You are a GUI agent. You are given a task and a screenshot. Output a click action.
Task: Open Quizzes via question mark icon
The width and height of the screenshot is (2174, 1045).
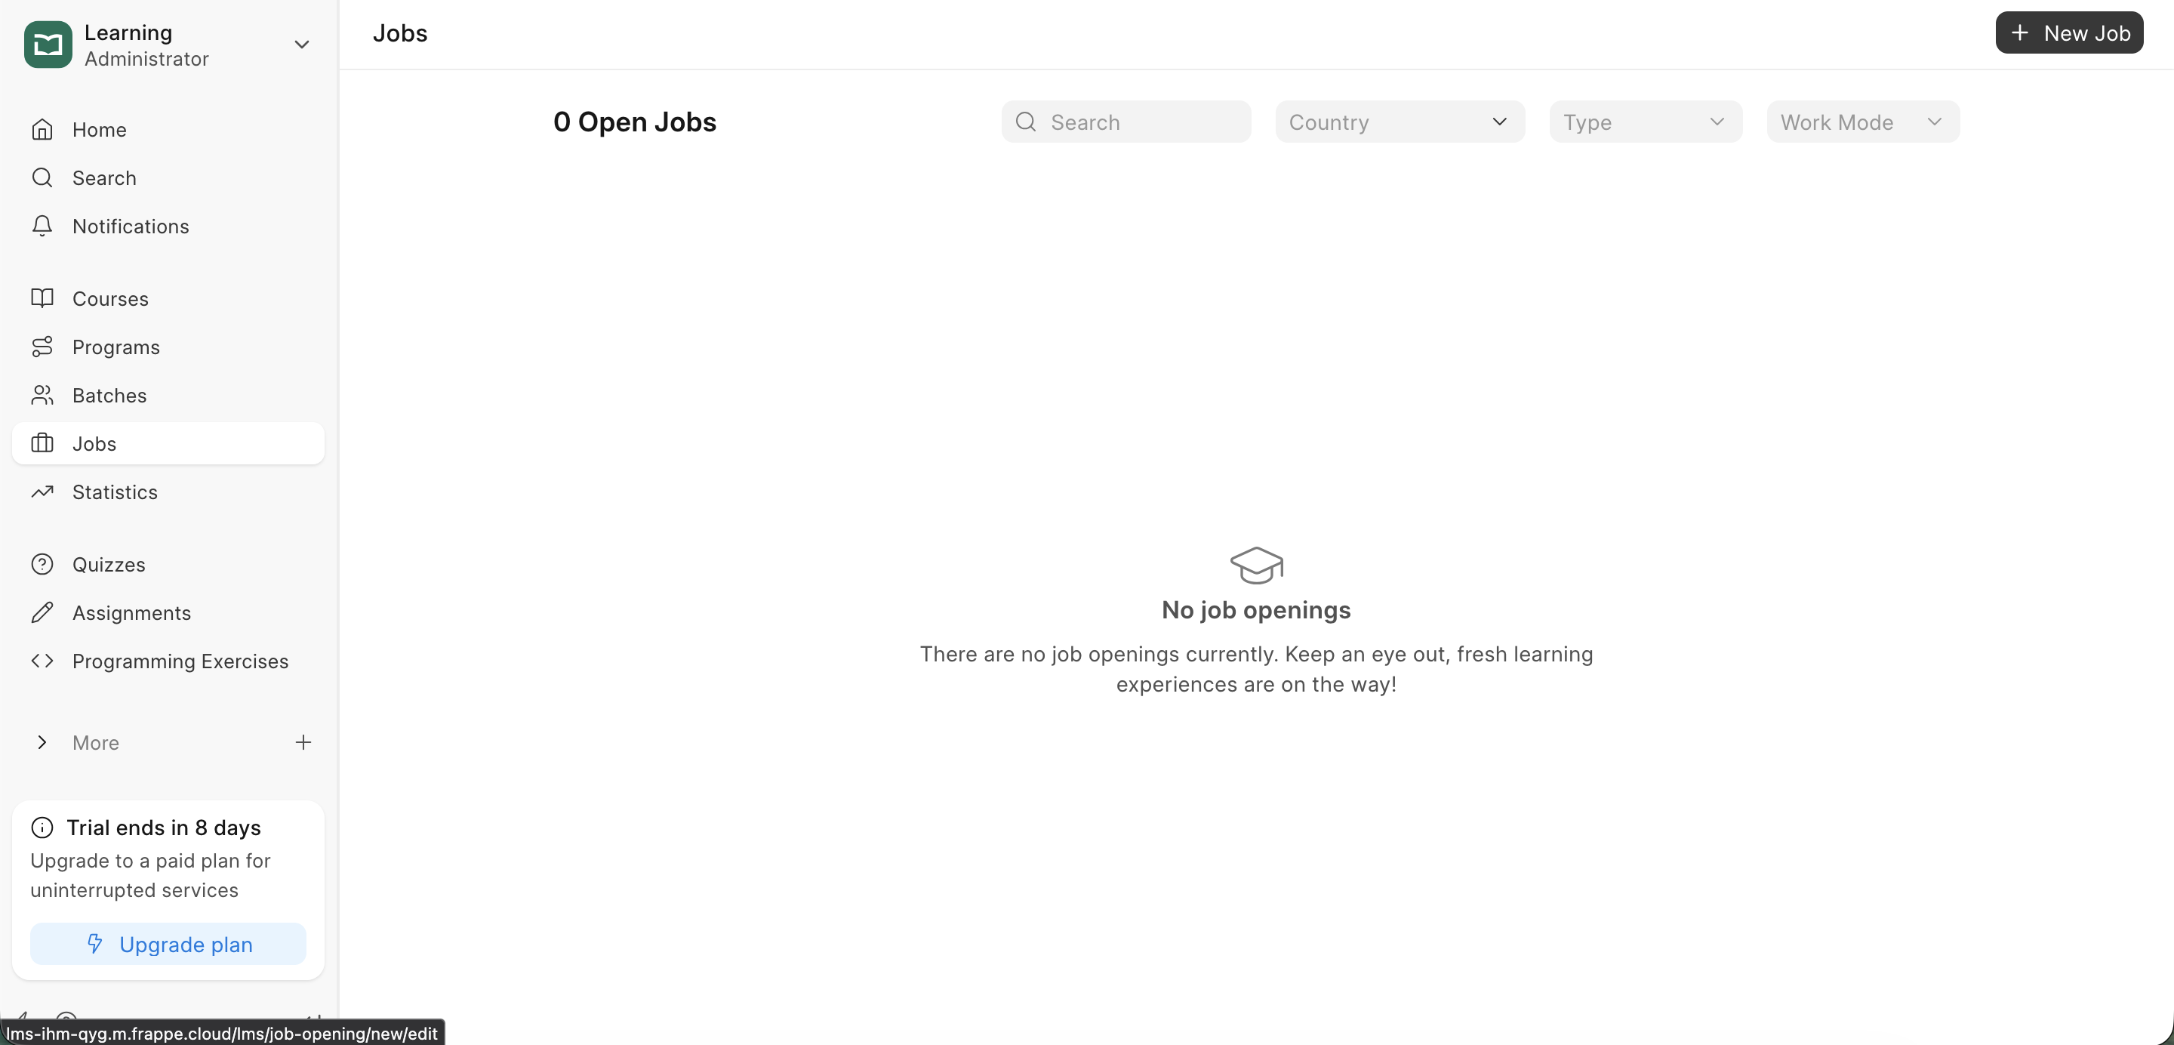click(42, 564)
